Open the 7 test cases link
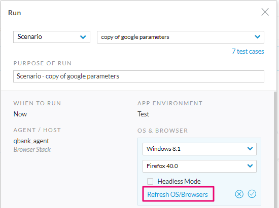The width and height of the screenshot is (279, 208). (248, 51)
